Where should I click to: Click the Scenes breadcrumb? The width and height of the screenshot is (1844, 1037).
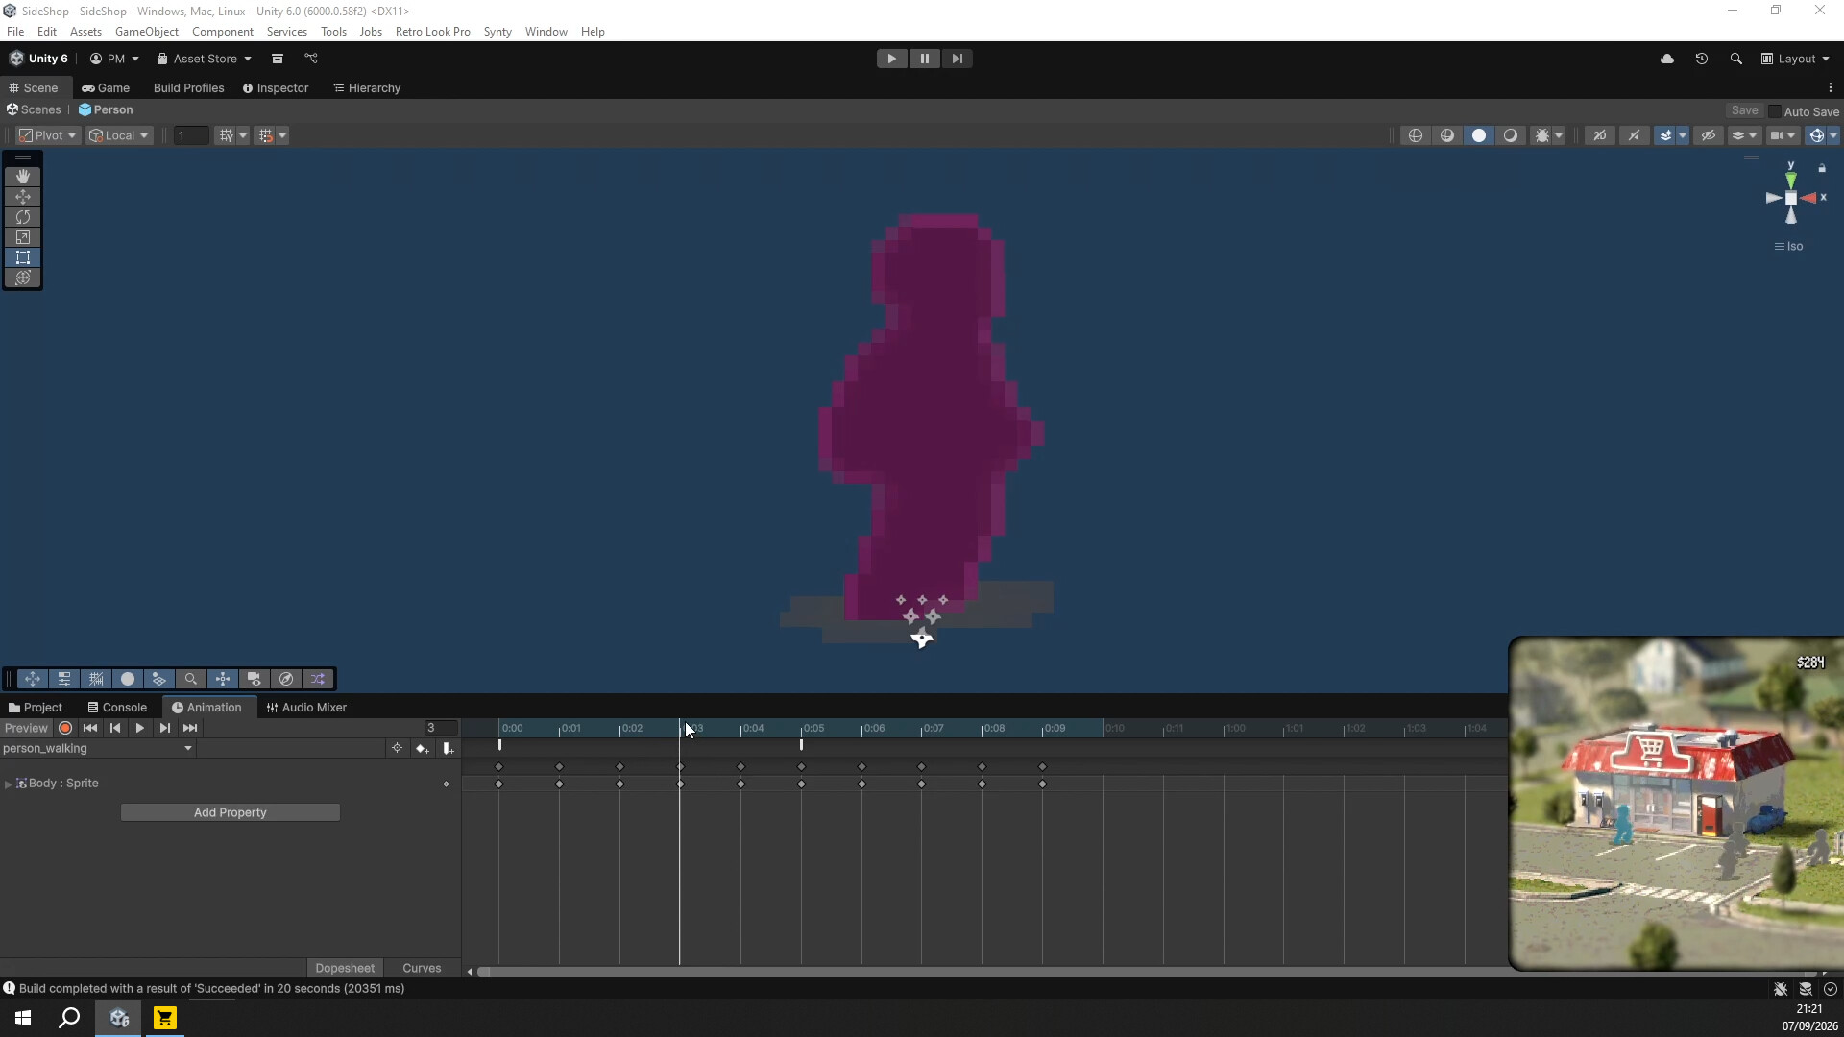[x=34, y=110]
